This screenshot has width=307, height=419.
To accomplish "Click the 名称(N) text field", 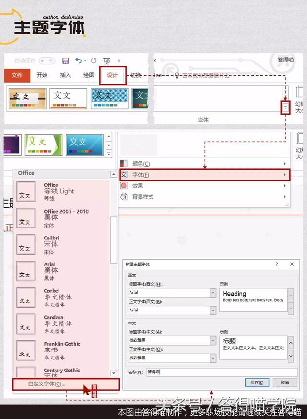I will click(222, 372).
